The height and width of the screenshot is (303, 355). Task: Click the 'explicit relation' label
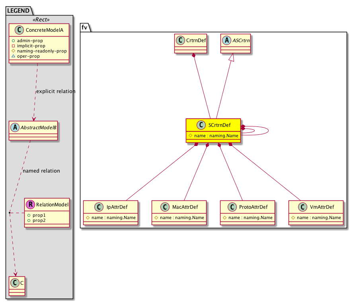tap(55, 91)
